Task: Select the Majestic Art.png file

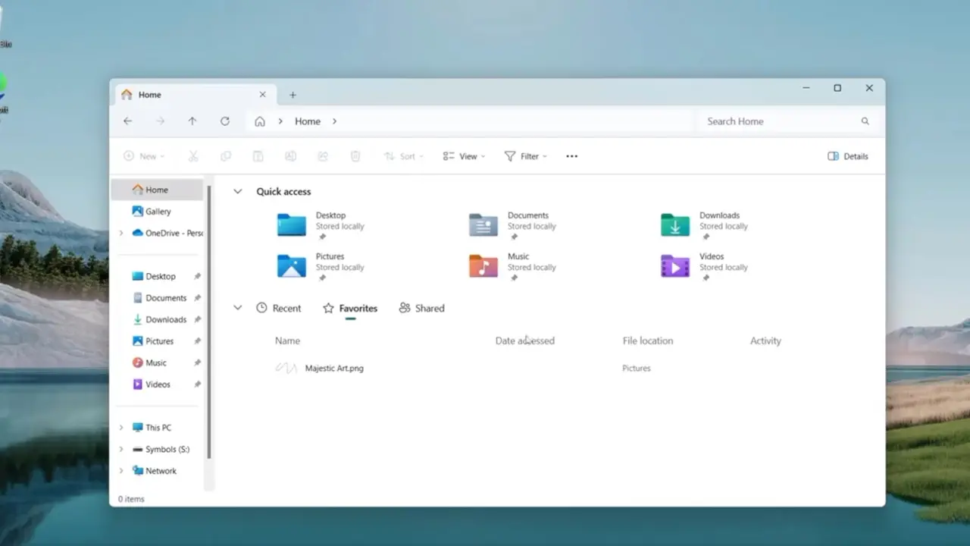Action: tap(334, 369)
